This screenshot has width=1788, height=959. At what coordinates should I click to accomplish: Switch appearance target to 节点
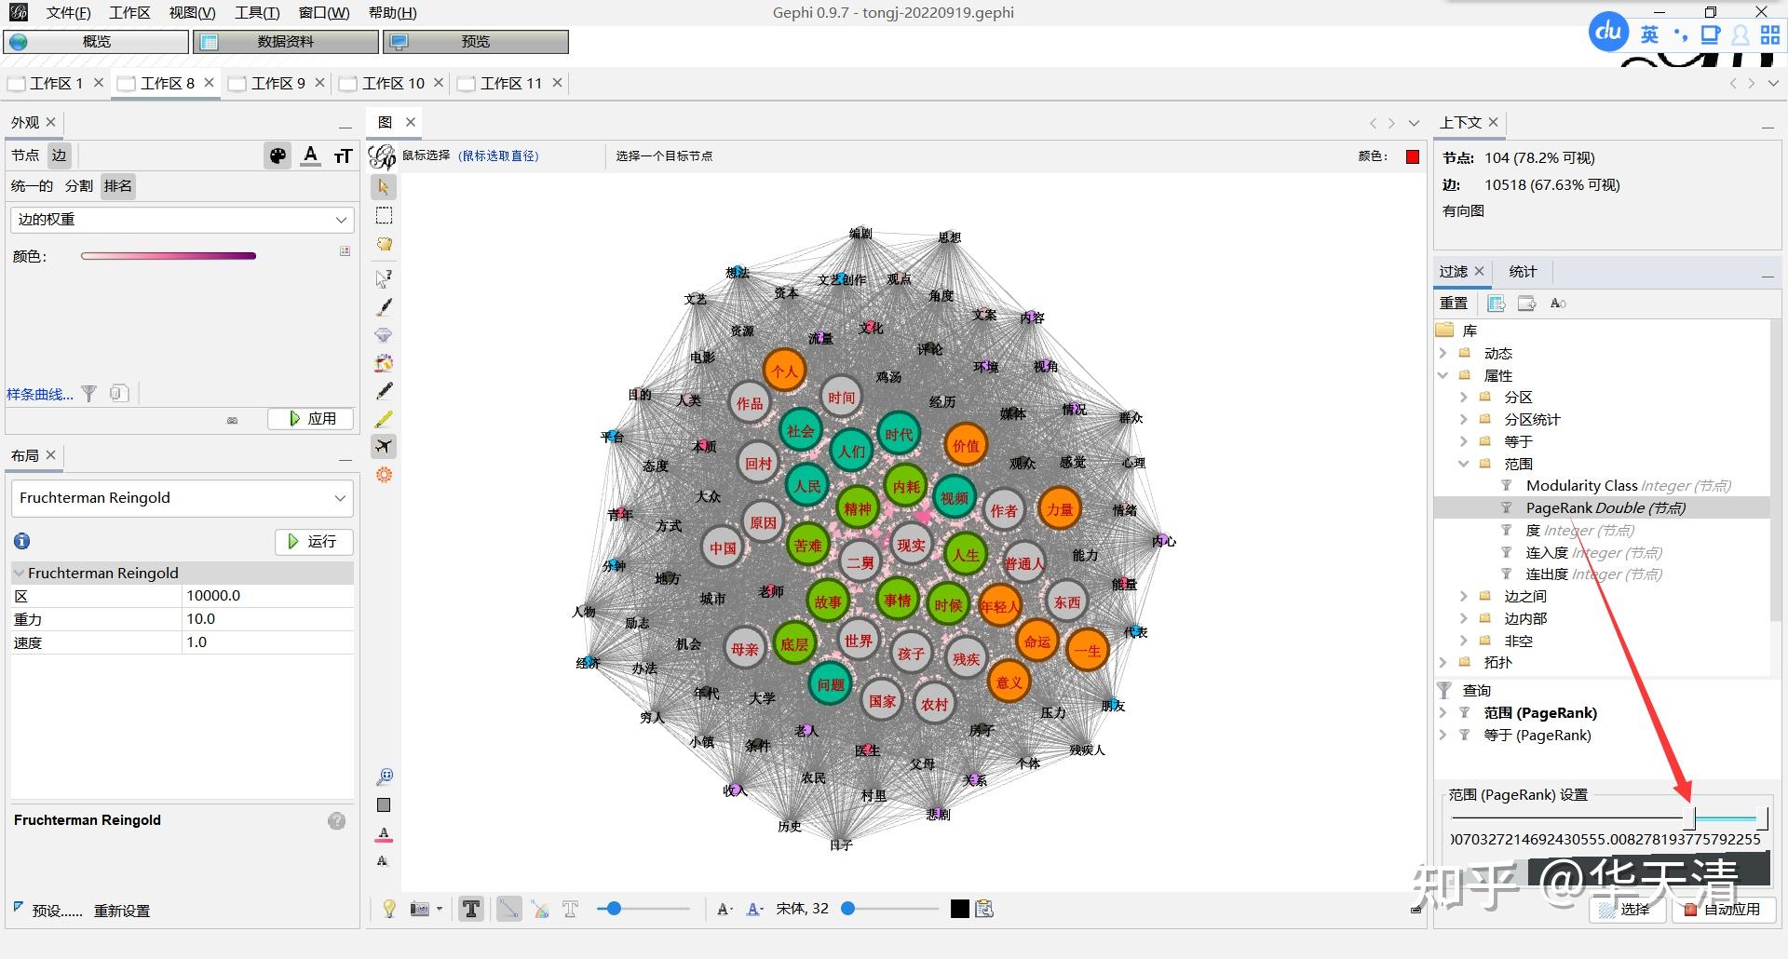pos(25,155)
